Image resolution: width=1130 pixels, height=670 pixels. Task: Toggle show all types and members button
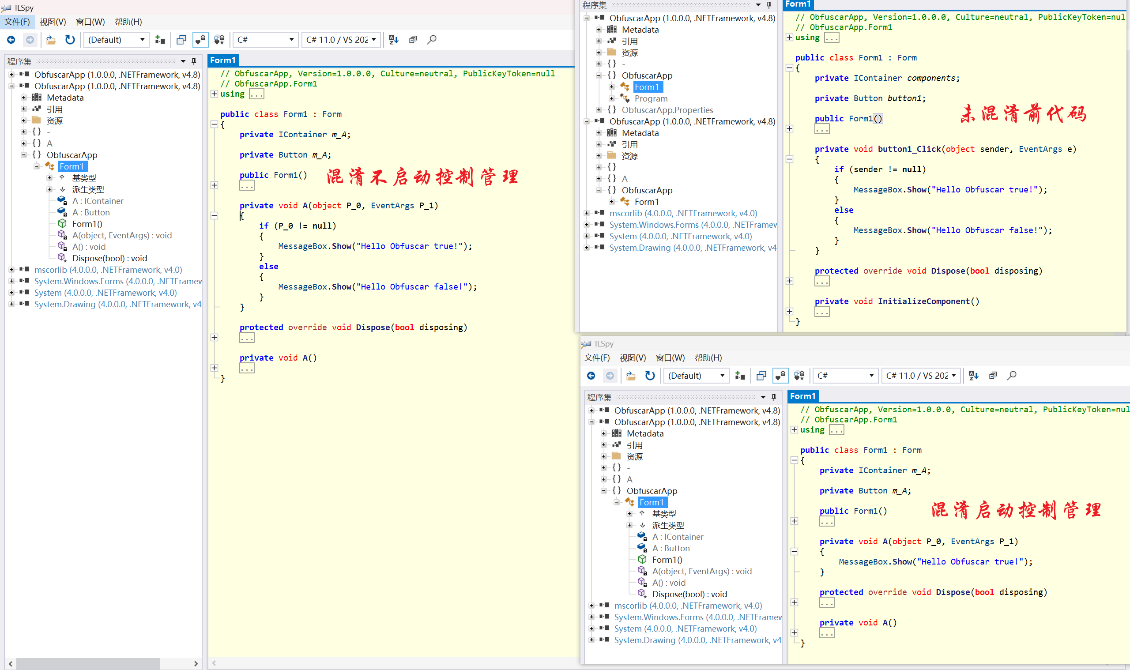click(219, 40)
